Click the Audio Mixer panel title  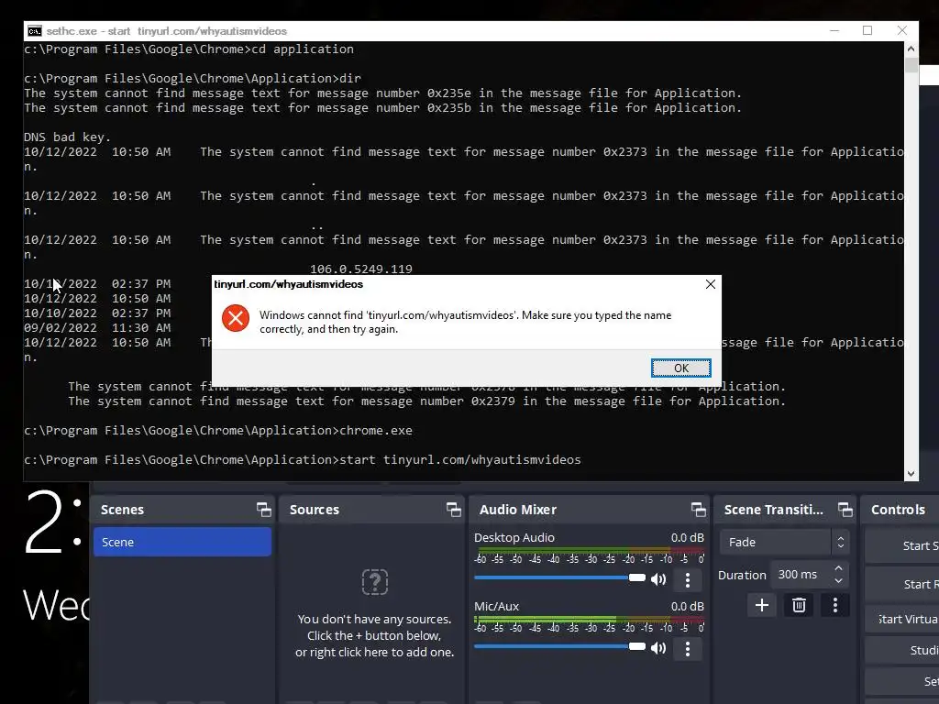point(518,510)
